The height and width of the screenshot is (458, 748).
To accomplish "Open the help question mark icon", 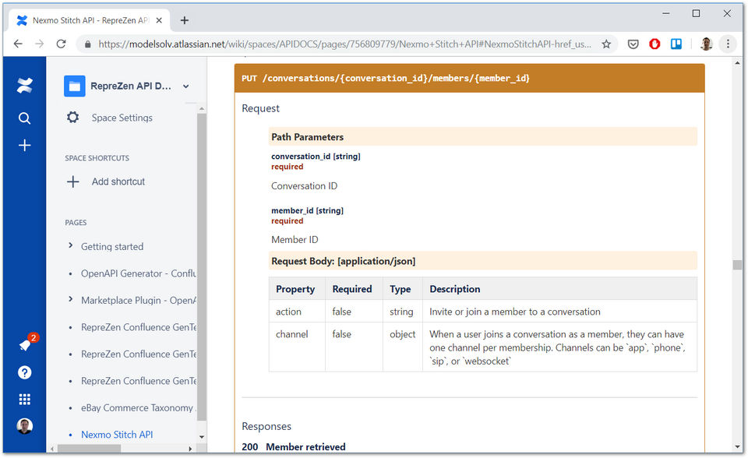I will click(x=24, y=372).
